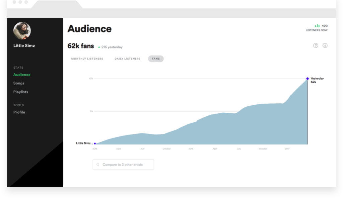Screen dimensions: 343x198
Task: Click the Audience page heading
Action: (89, 29)
